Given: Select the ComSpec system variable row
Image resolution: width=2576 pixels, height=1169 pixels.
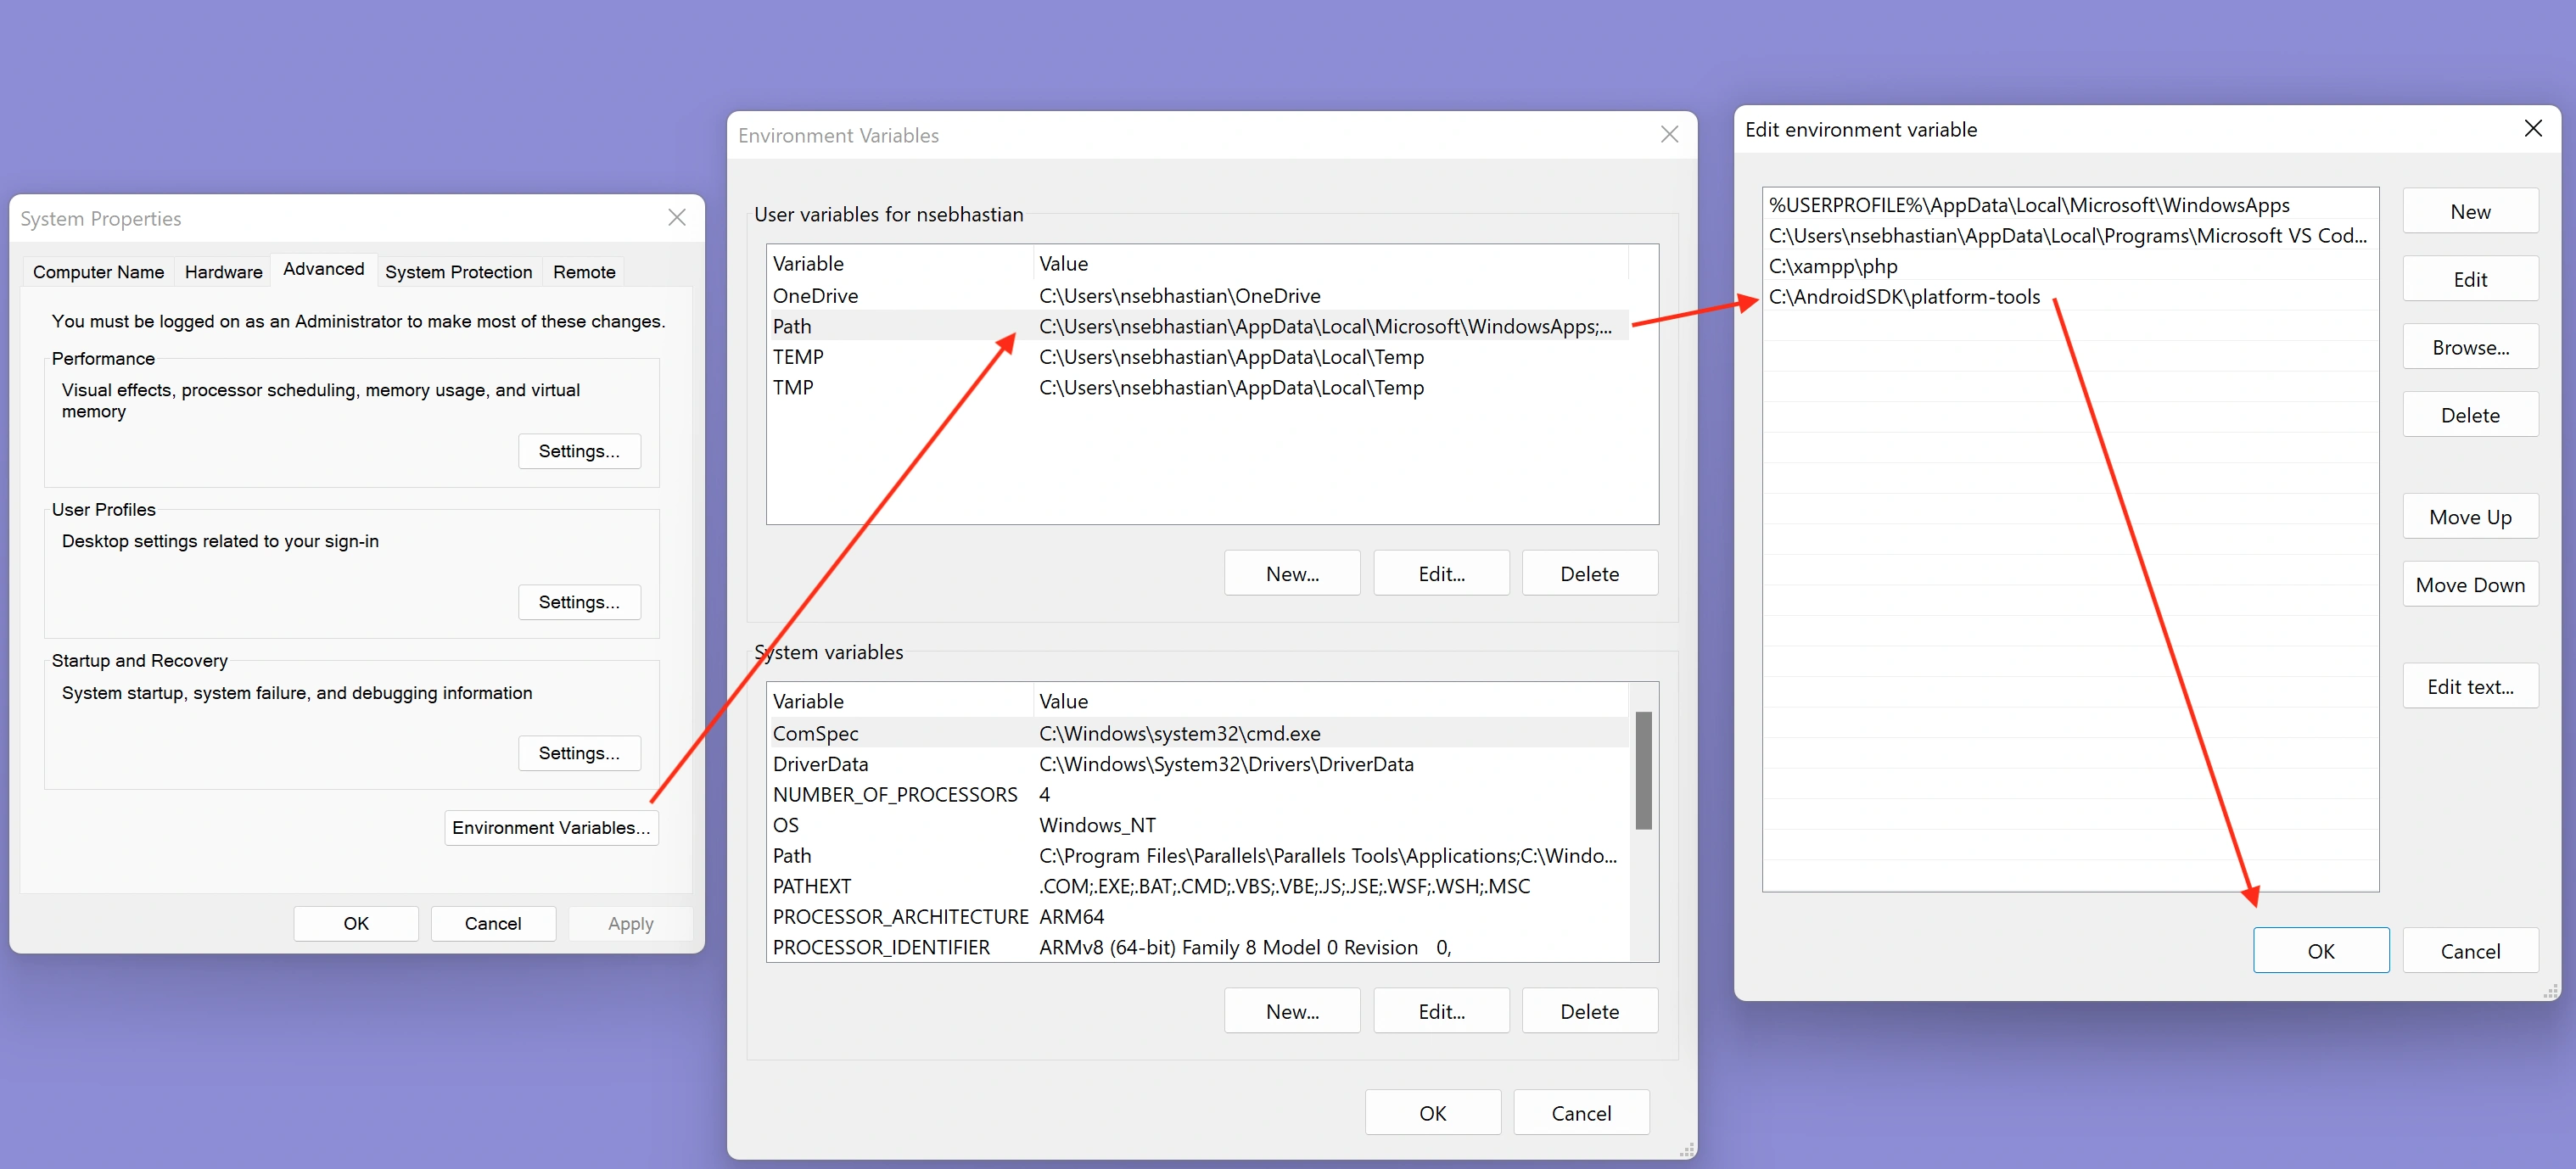Looking at the screenshot, I should pyautogui.click(x=1197, y=733).
